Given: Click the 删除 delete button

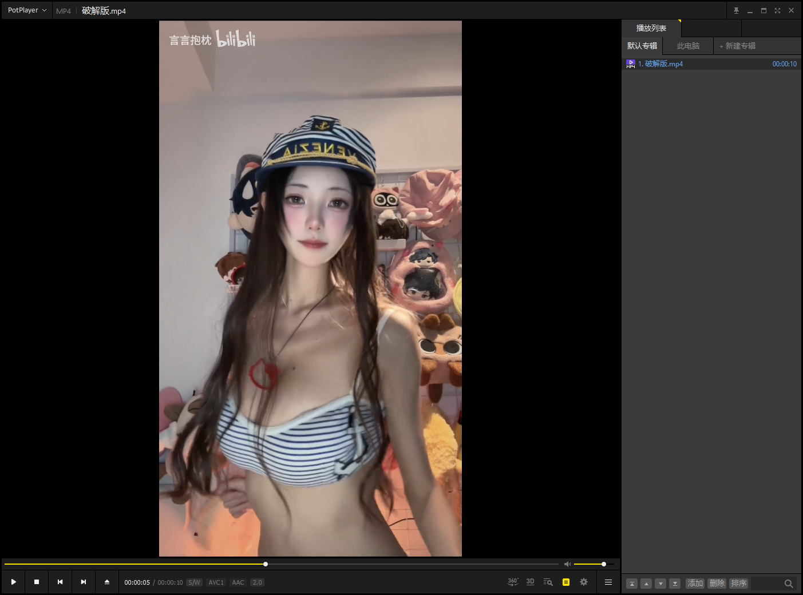Looking at the screenshot, I should [x=717, y=583].
